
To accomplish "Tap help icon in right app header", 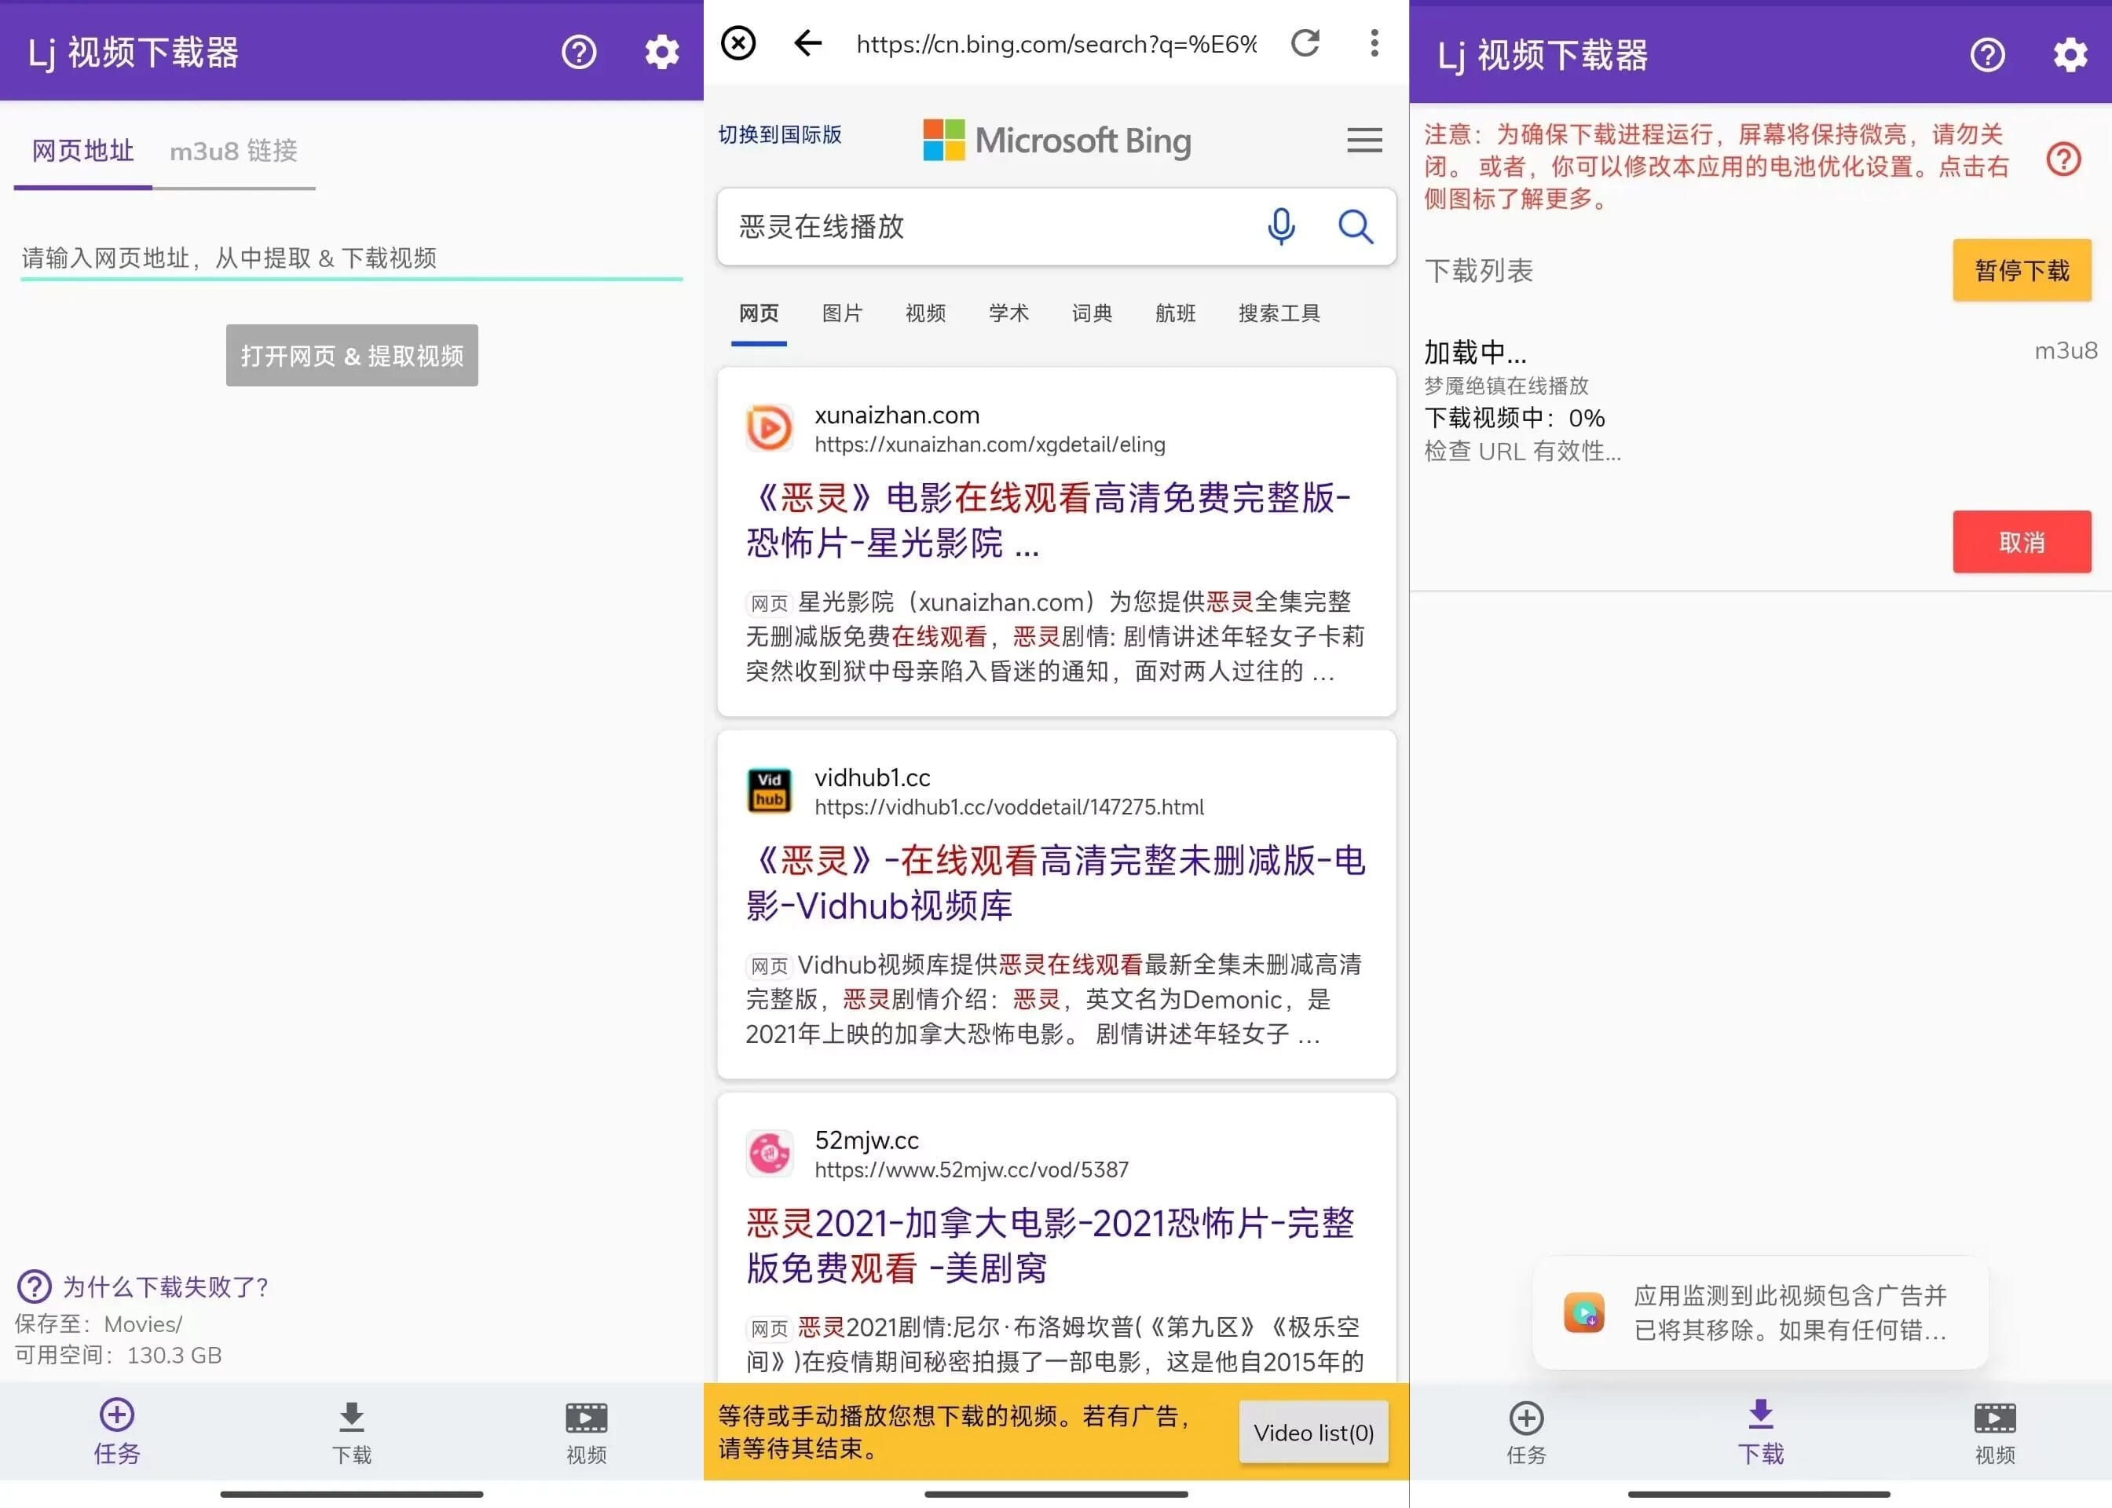I will click(1986, 55).
